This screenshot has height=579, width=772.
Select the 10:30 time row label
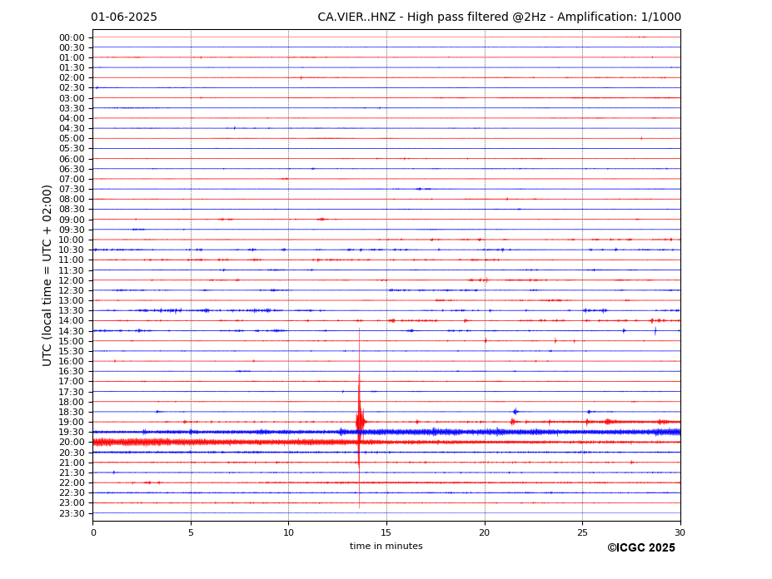pyautogui.click(x=72, y=250)
